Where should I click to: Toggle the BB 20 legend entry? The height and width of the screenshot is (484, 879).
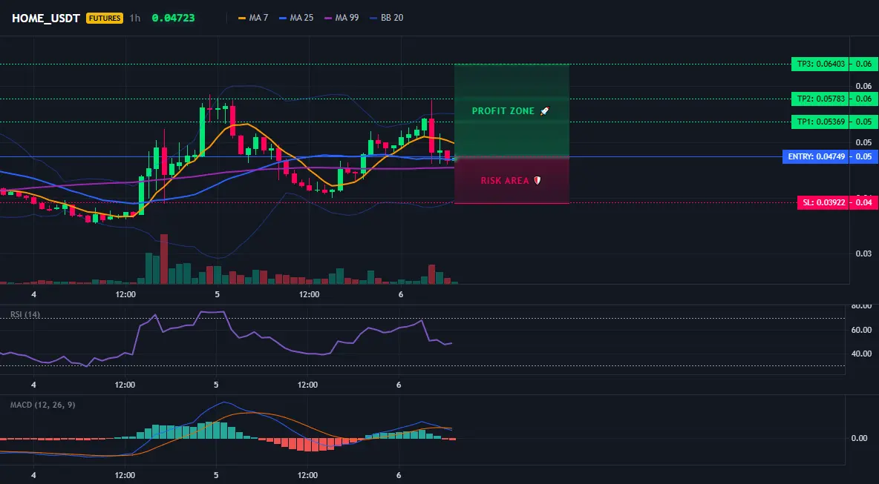pos(387,18)
